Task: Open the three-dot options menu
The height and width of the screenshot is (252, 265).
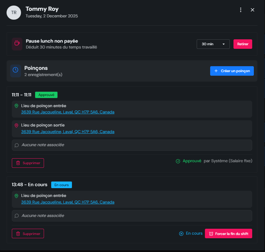Action: tap(241, 10)
